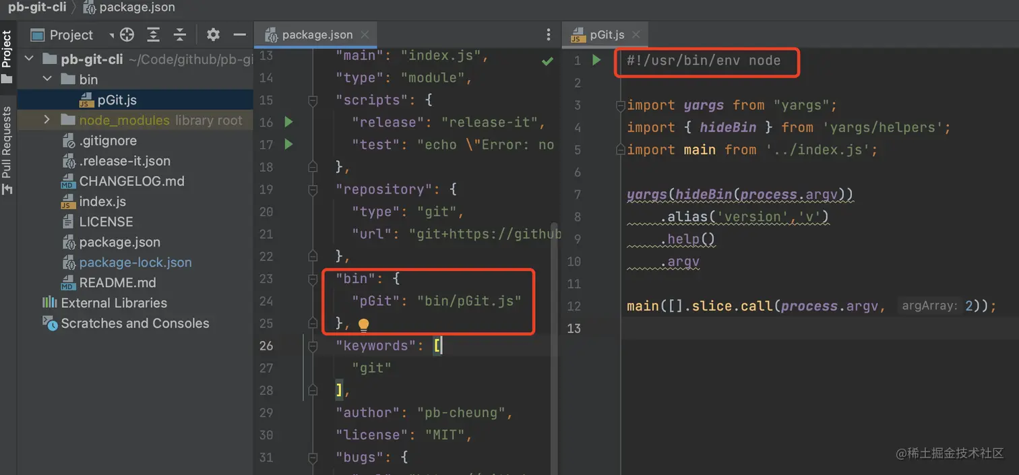Click line number 26 in package.json gutter
This screenshot has height=475, width=1019.
click(266, 346)
